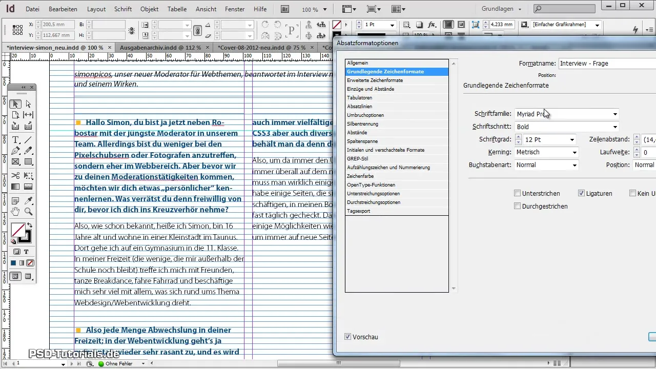Toggle the Unterstrichen checkbox
The image size is (656, 369).
pyautogui.click(x=518, y=193)
